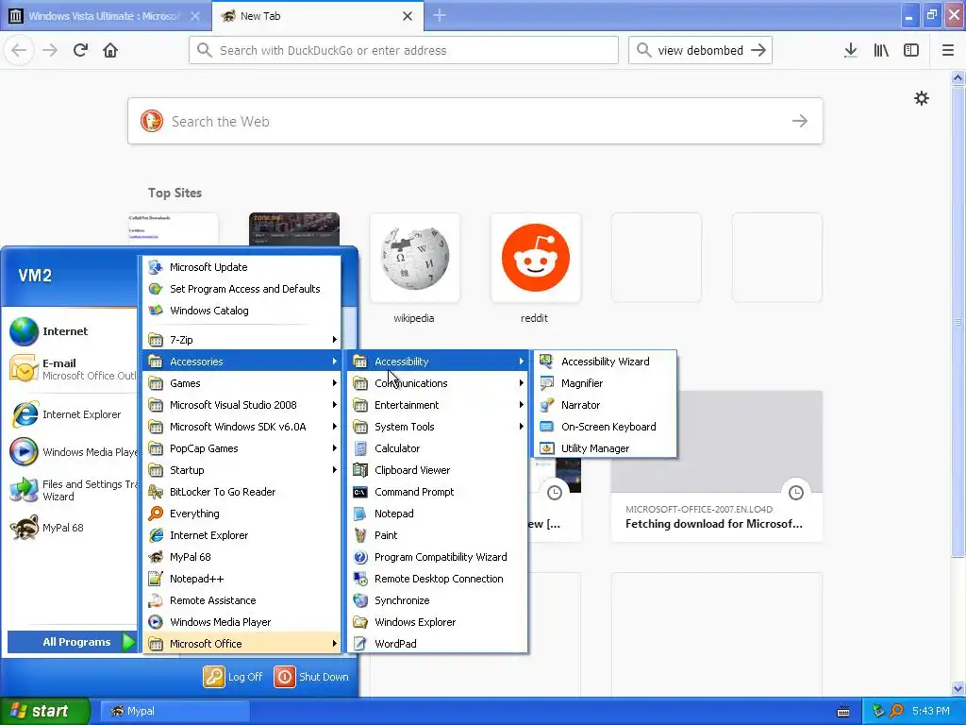Click the Log Off button
The image size is (966, 725).
[x=233, y=676]
